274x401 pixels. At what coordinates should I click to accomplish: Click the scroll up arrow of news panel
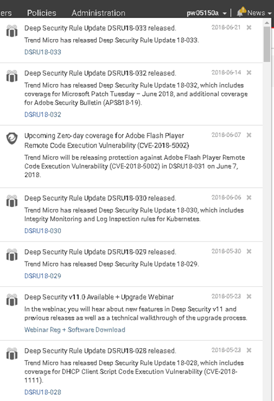(267, 23)
